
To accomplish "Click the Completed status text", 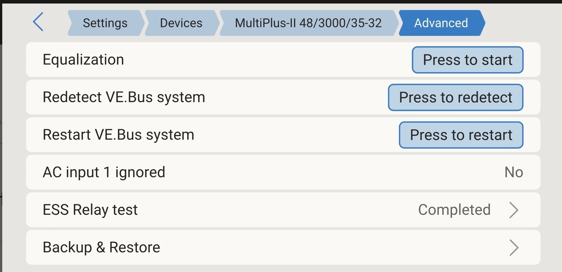I will 454,210.
